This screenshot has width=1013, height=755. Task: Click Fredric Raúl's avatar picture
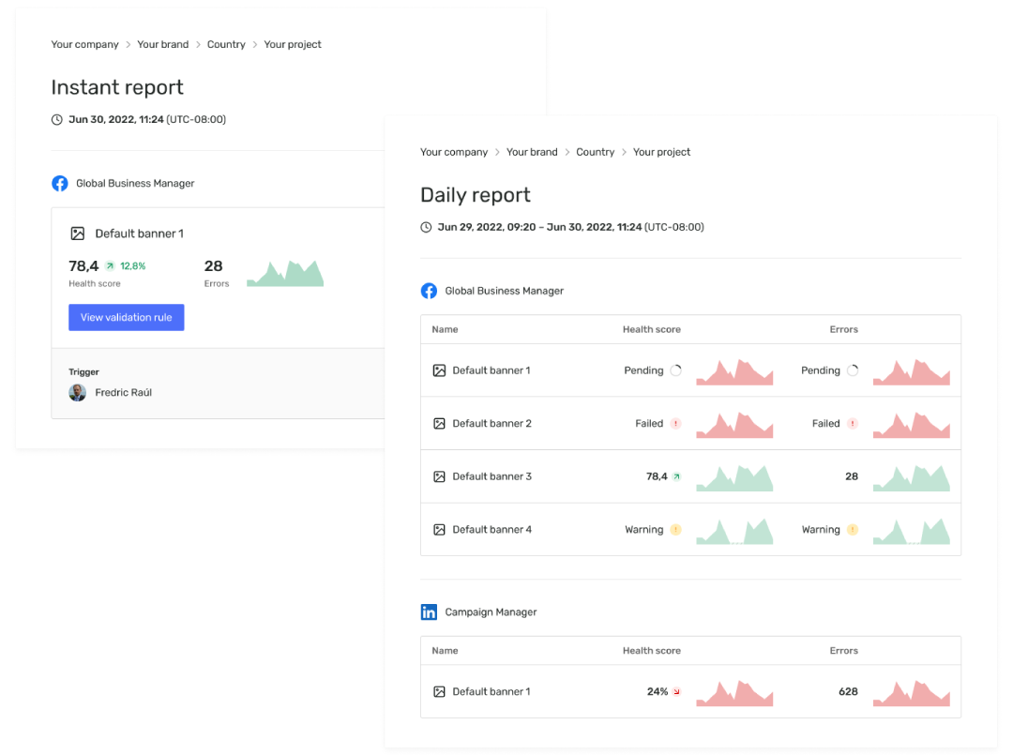77,392
